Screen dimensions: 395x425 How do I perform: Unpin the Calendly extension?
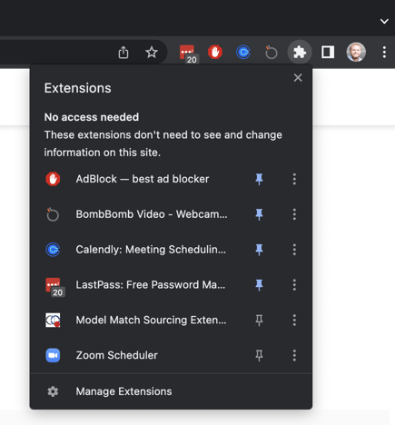(x=259, y=250)
